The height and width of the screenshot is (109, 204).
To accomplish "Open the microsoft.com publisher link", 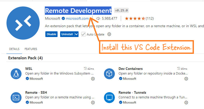I will [77, 18].
